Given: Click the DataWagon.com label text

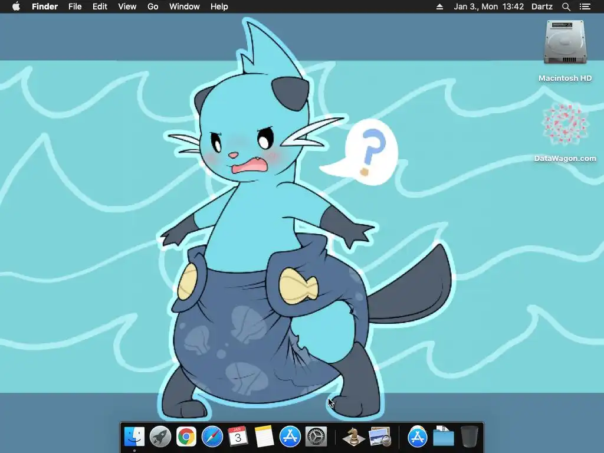Looking at the screenshot, I should pos(565,158).
